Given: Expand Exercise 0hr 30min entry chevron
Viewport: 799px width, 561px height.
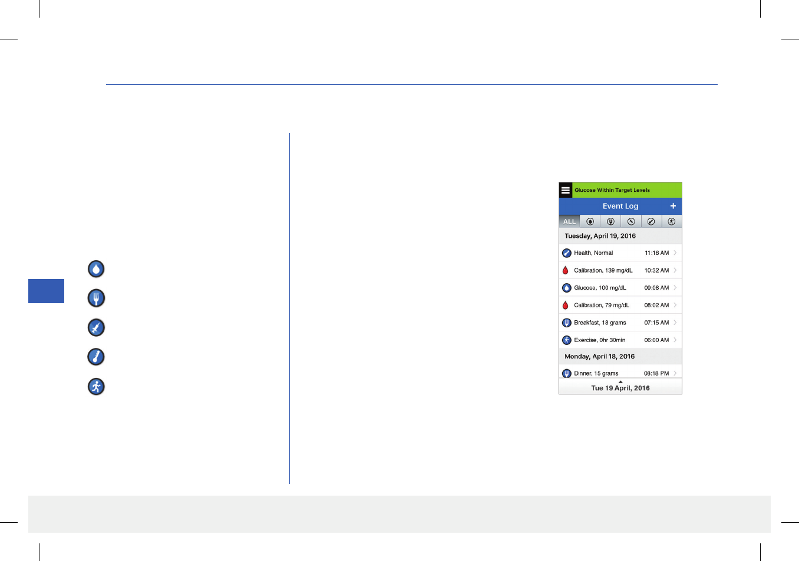Looking at the screenshot, I should (675, 340).
